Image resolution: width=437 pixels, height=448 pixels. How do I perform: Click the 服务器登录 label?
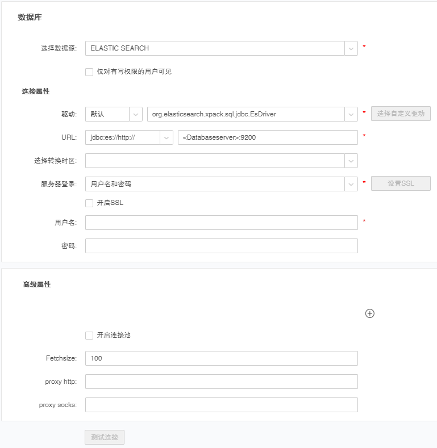click(x=59, y=184)
